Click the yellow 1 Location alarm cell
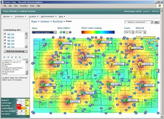 pyautogui.click(x=27, y=114)
